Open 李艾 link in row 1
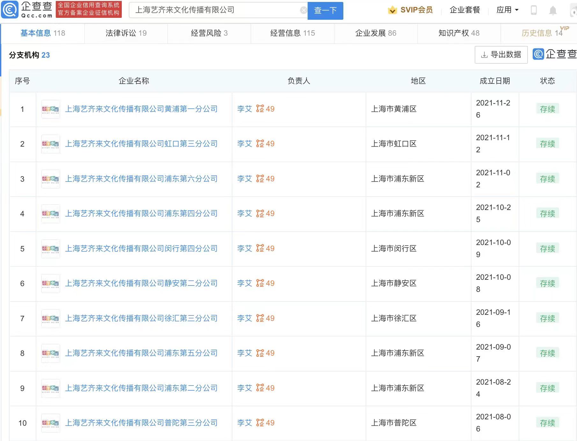 (245, 109)
